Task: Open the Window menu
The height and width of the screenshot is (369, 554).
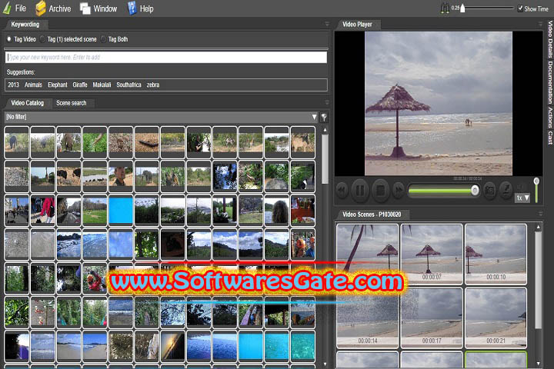Action: coord(98,8)
